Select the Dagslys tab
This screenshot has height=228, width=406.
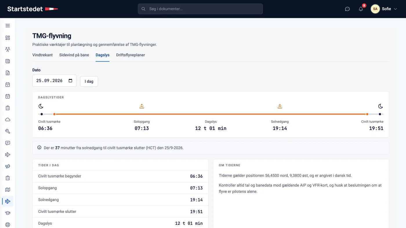coord(103,55)
